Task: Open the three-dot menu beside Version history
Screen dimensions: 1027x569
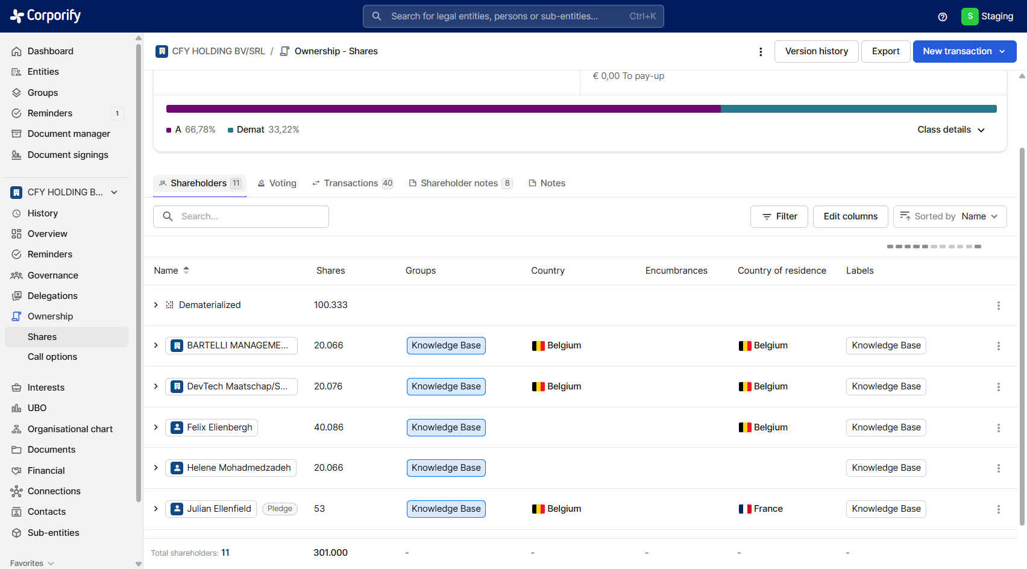Action: click(761, 52)
